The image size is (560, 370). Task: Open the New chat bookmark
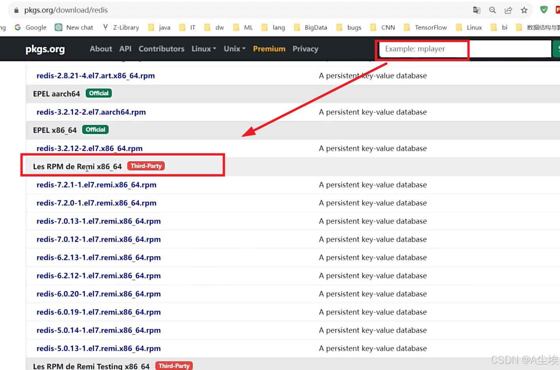pyautogui.click(x=74, y=27)
